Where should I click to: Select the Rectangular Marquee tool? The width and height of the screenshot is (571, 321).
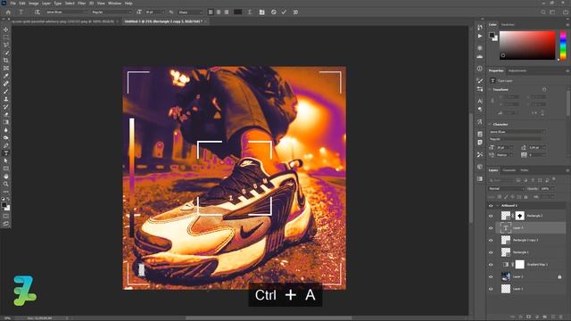pyautogui.click(x=6, y=37)
